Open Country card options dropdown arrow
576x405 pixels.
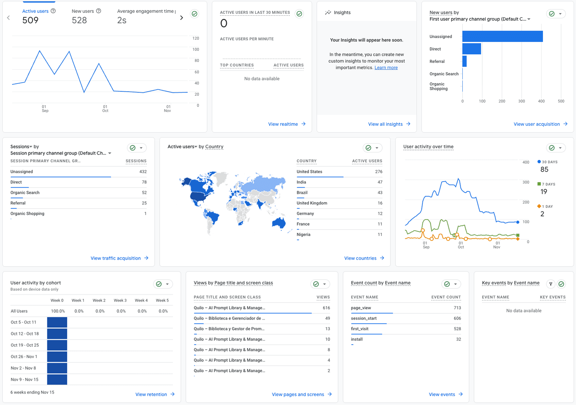click(x=377, y=148)
